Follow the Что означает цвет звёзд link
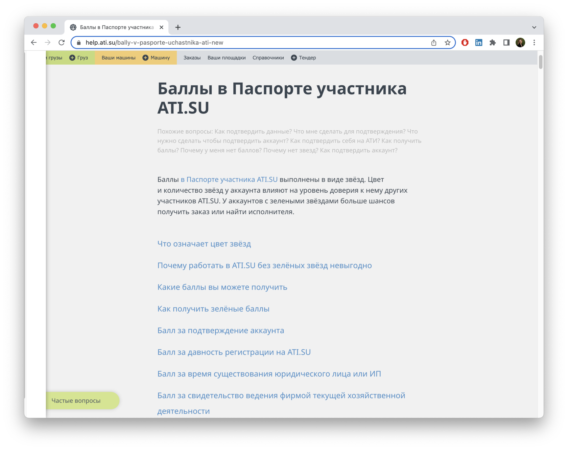This screenshot has width=568, height=450. (204, 244)
